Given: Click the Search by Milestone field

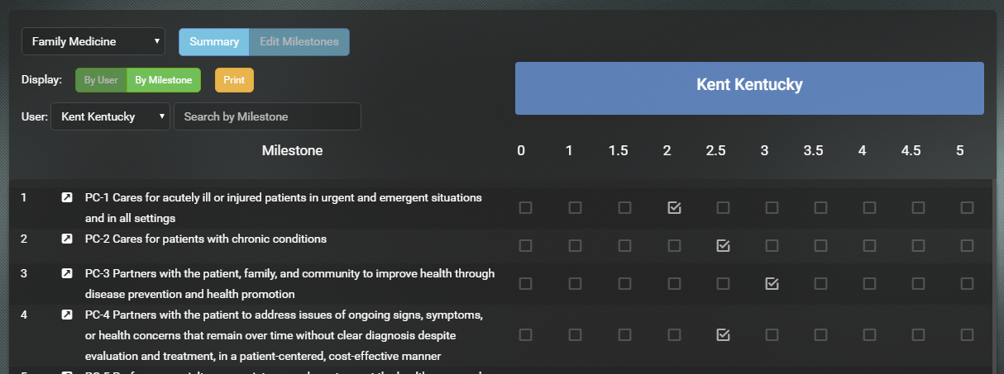Looking at the screenshot, I should point(267,116).
